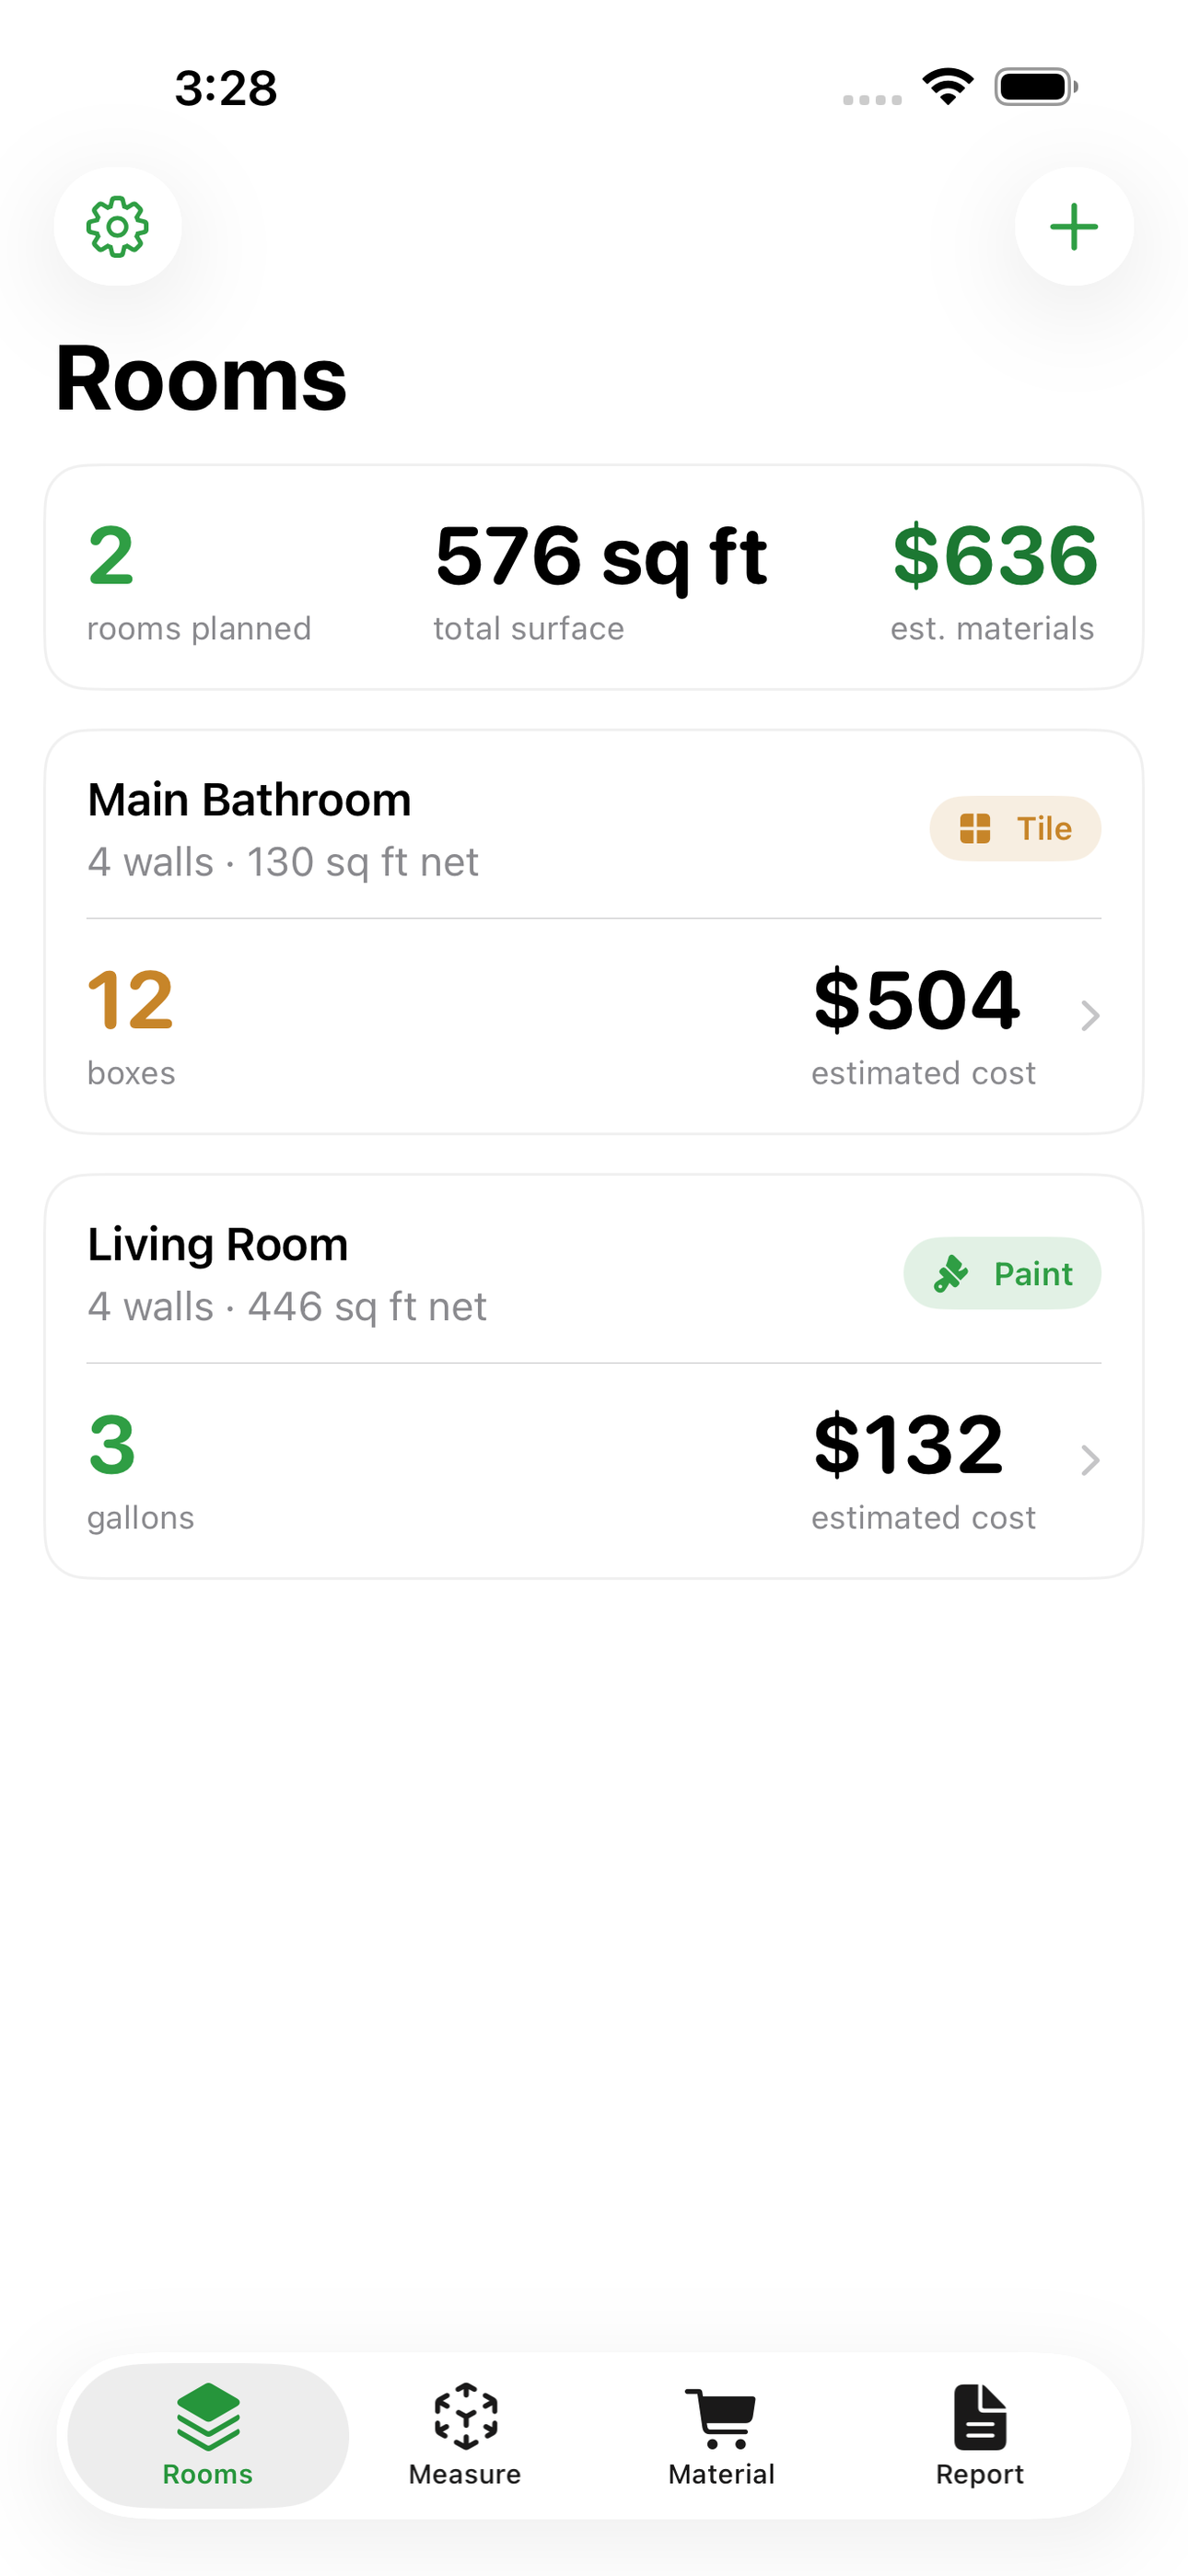Expand Living Room details via chevron
This screenshot has height=2576, width=1188.
click(1090, 1461)
